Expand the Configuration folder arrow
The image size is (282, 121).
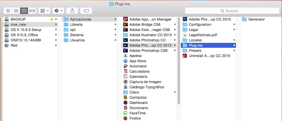(234, 24)
